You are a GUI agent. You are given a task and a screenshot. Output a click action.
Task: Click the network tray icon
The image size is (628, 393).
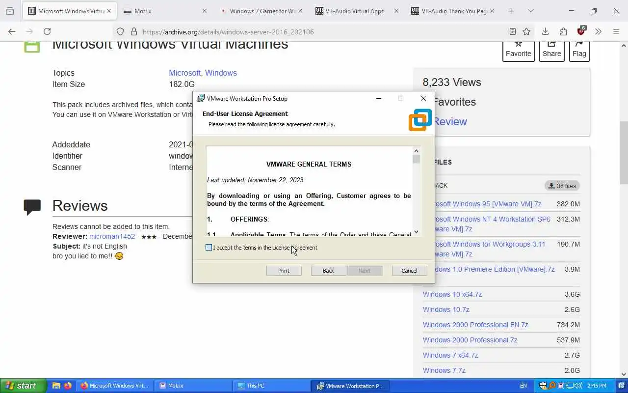tap(569, 386)
